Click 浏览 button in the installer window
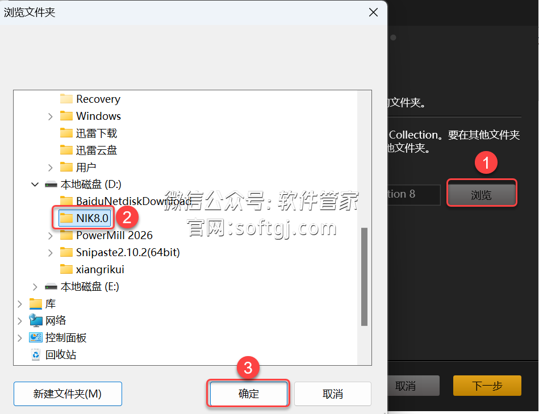The image size is (539, 414). (481, 195)
